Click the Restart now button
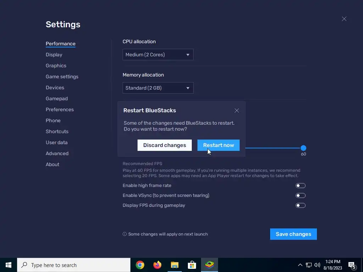Image resolution: width=363 pixels, height=272 pixels. point(218,145)
